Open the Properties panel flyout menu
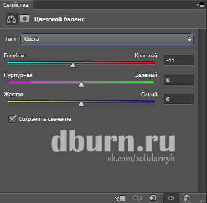The image size is (207, 203). click(200, 4)
